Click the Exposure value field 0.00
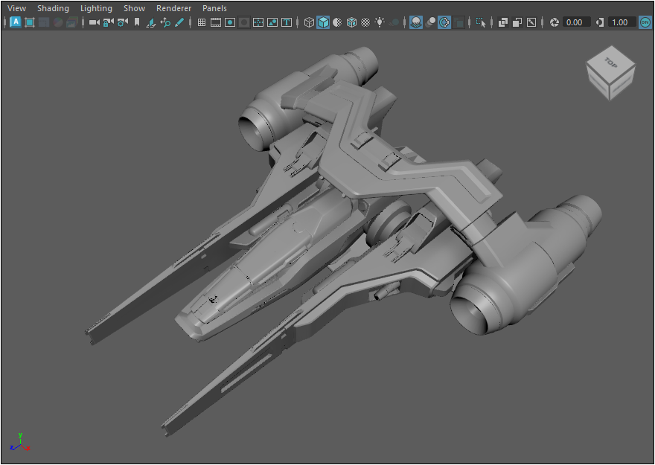This screenshot has height=465, width=655. pos(577,22)
